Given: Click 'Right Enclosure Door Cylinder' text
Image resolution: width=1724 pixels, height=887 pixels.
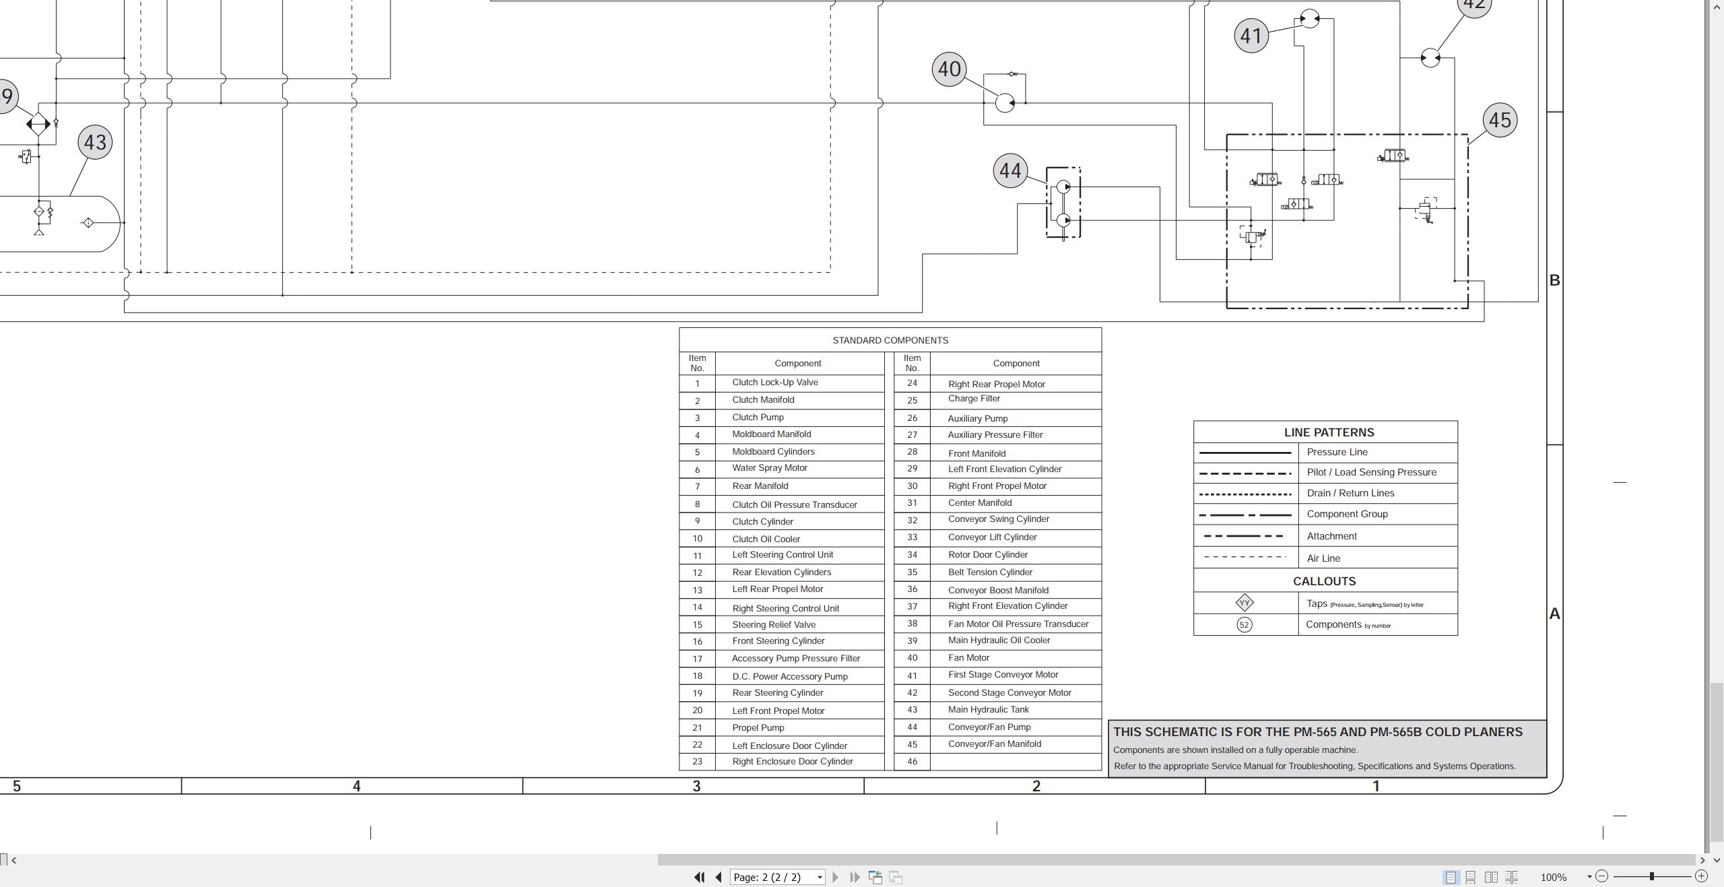Looking at the screenshot, I should [793, 761].
